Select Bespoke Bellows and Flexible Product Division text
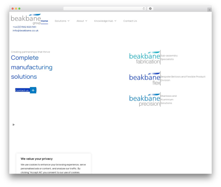 click(183, 78)
